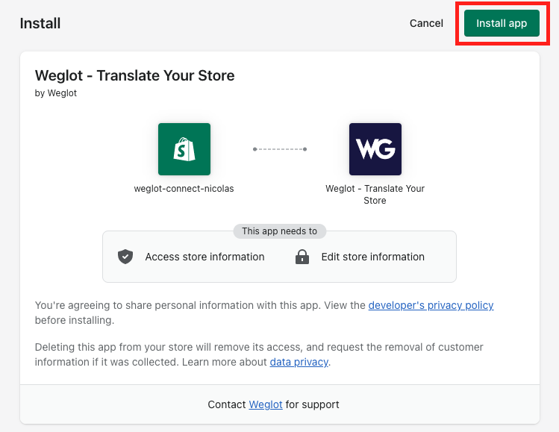
Task: Click the shield checkmark access icon
Action: coord(125,257)
